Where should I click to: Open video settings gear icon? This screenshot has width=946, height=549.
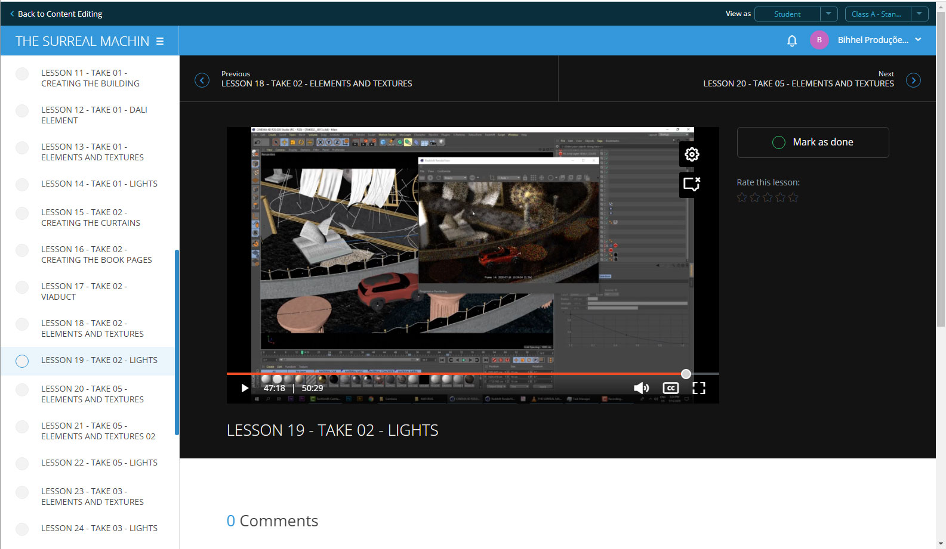pyautogui.click(x=691, y=154)
